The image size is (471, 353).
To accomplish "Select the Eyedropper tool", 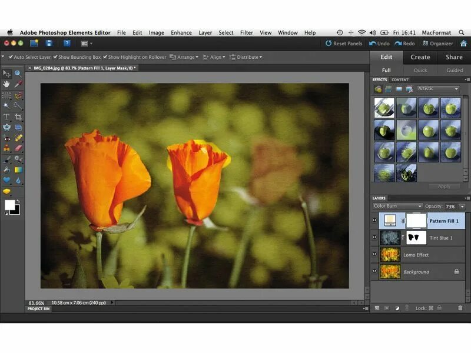I will [18, 84].
